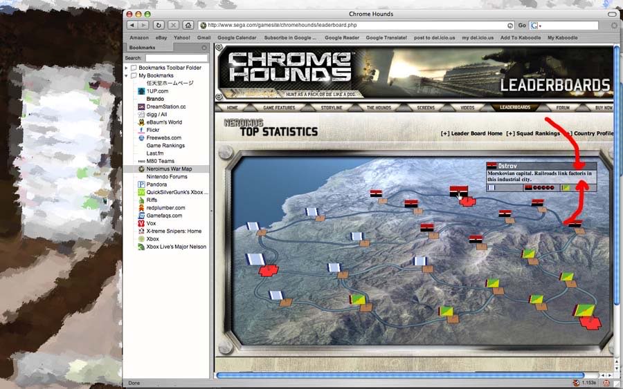Click inside the URL address field
The height and width of the screenshot is (389, 623).
pos(356,26)
